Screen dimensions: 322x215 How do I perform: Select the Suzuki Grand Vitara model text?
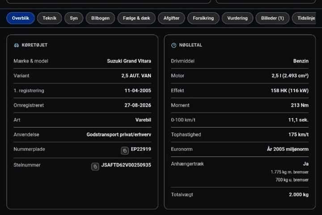pyautogui.click(x=129, y=61)
